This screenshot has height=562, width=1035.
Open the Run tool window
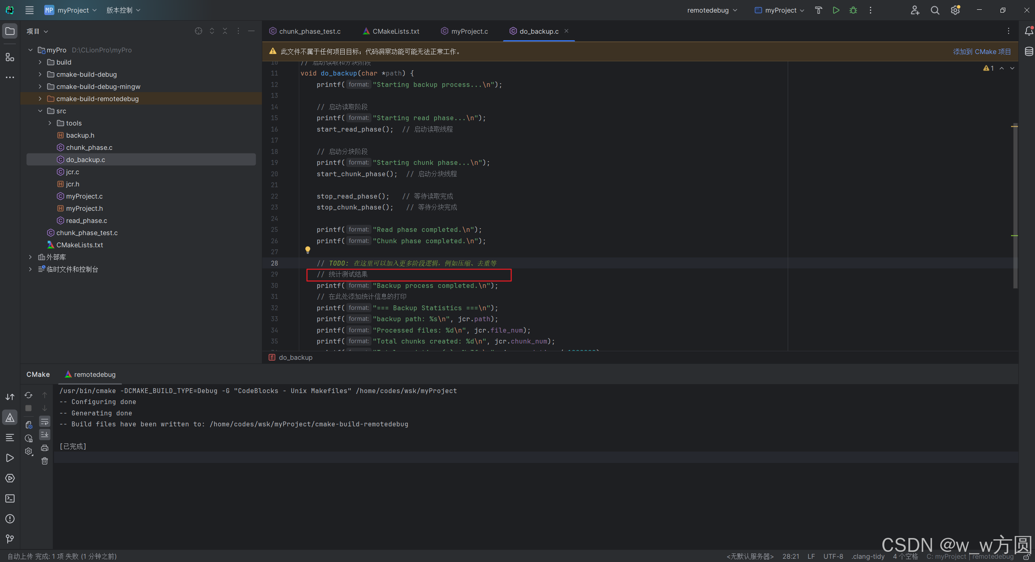(x=10, y=458)
